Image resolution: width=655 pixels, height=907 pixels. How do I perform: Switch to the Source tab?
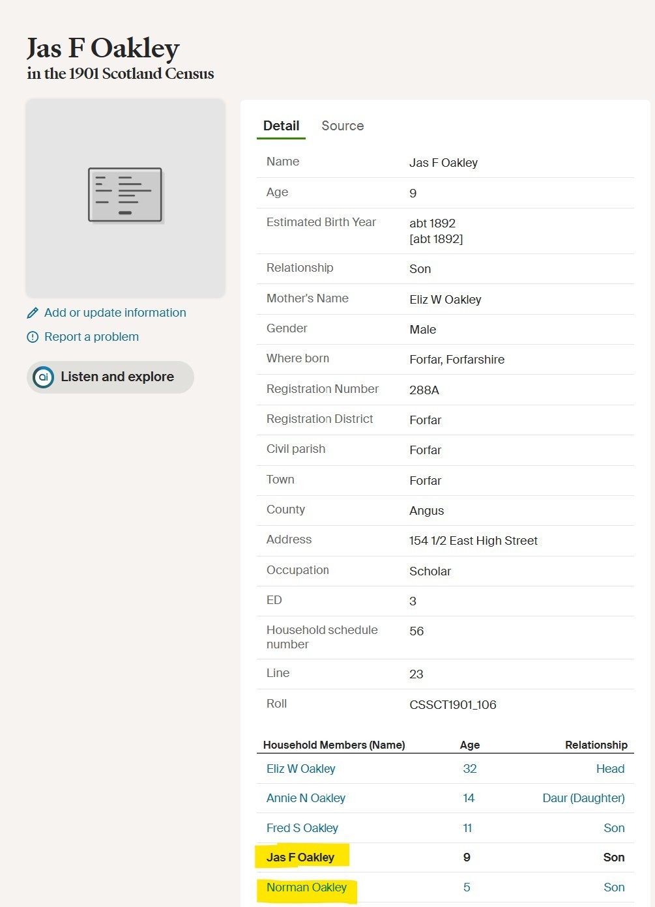click(342, 126)
